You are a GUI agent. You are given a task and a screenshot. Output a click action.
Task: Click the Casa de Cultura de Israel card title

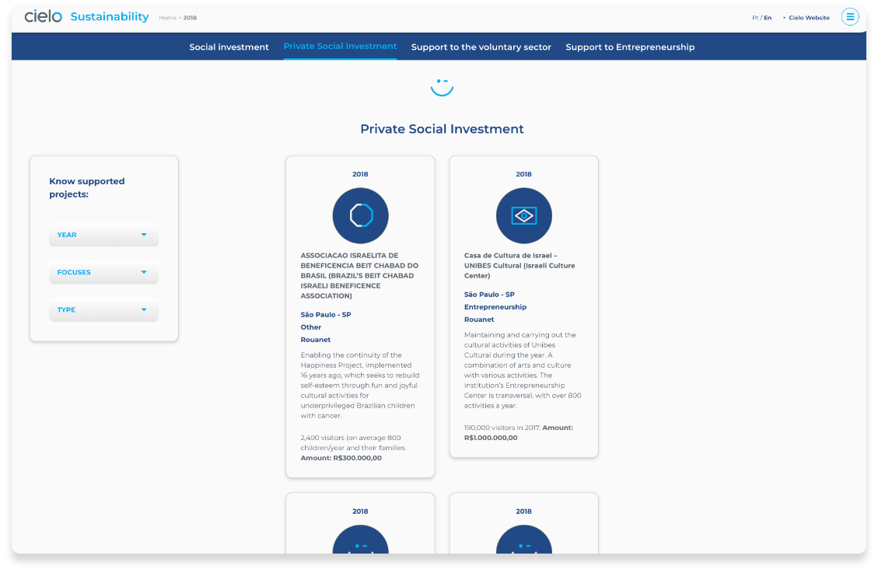[519, 266]
